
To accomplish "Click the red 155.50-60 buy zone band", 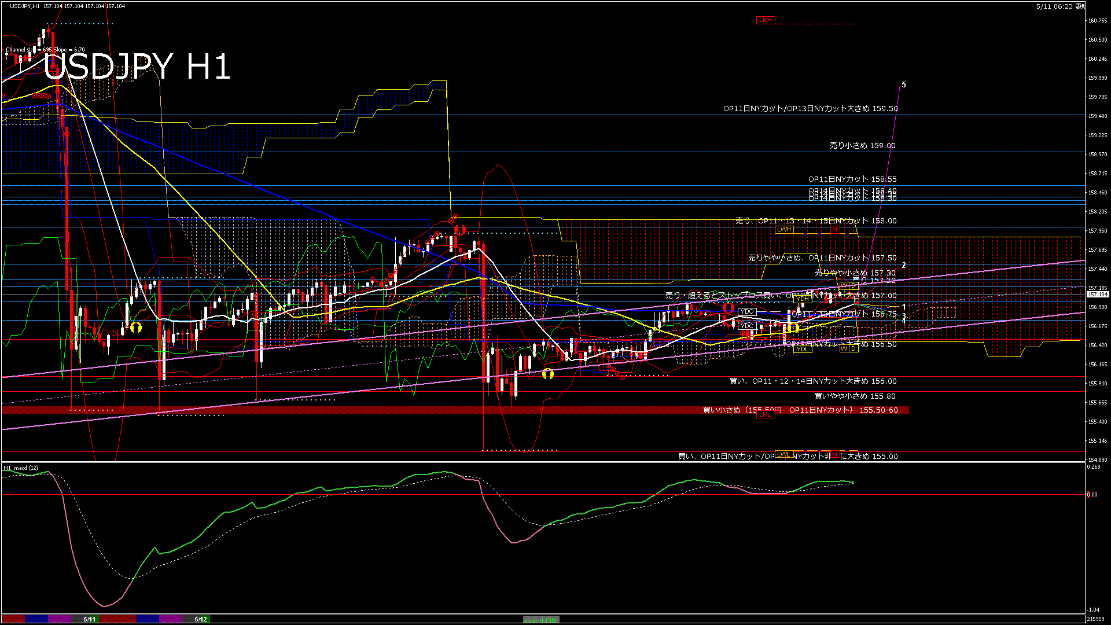I will click(455, 410).
